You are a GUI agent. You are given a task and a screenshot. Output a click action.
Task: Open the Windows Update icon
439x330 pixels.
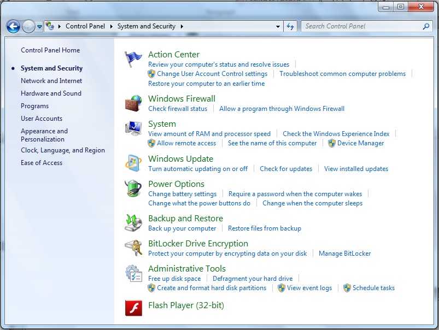tap(133, 163)
